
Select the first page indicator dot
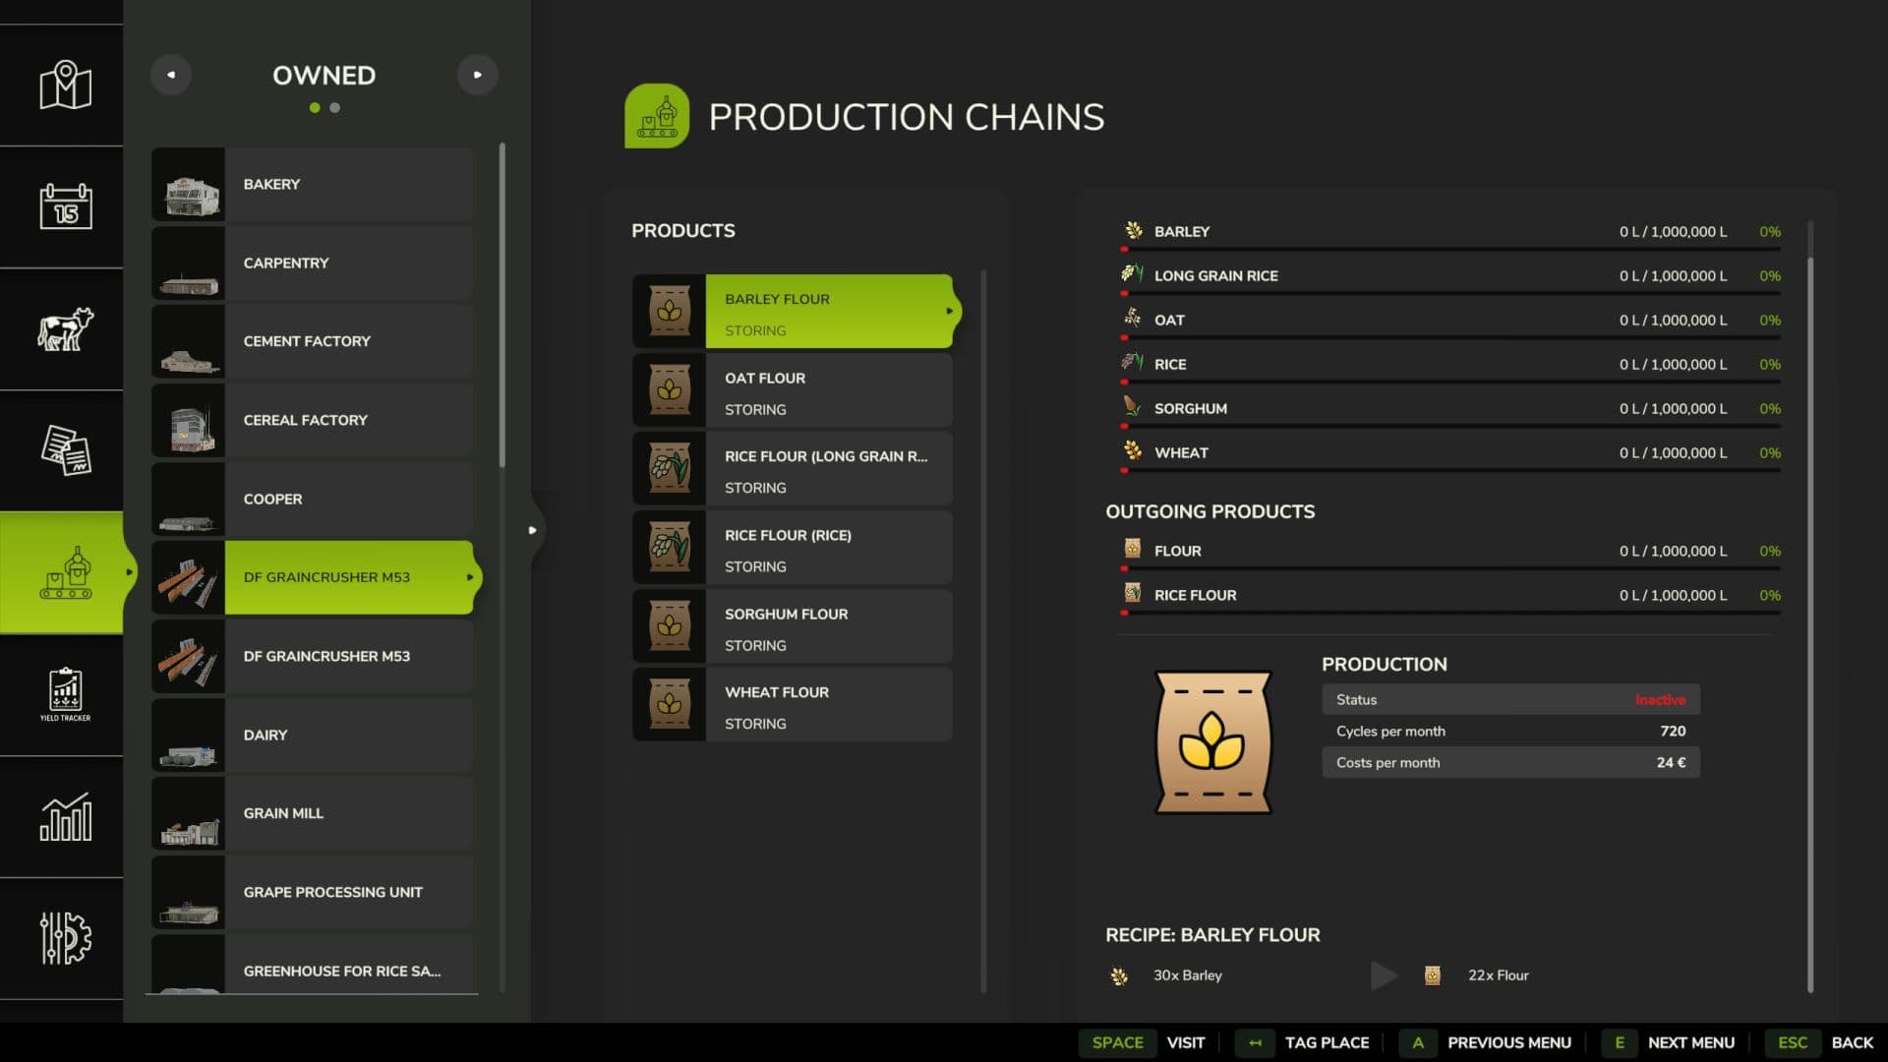tap(315, 108)
